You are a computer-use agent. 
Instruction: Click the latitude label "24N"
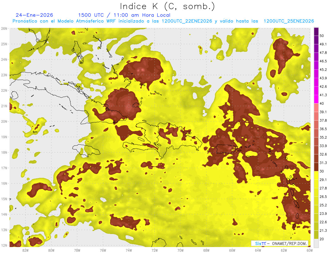[4, 59]
